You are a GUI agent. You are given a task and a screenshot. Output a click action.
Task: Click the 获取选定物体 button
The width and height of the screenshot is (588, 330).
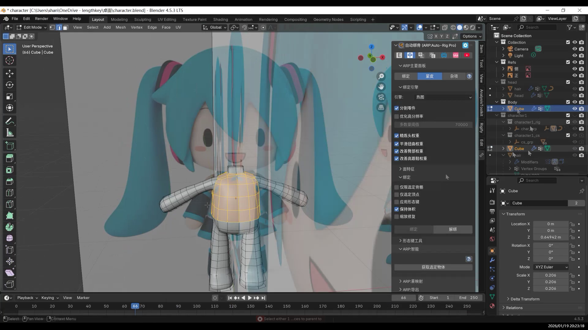coord(433,267)
